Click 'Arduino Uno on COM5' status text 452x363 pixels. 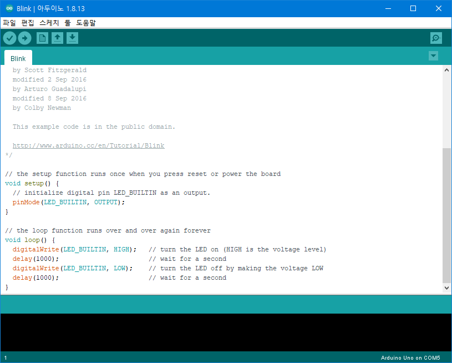410,358
